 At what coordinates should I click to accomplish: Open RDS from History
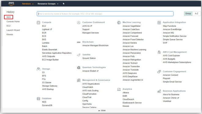point(9,17)
